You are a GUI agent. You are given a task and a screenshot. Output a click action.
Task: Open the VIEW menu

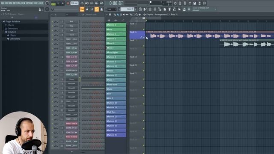24,3
